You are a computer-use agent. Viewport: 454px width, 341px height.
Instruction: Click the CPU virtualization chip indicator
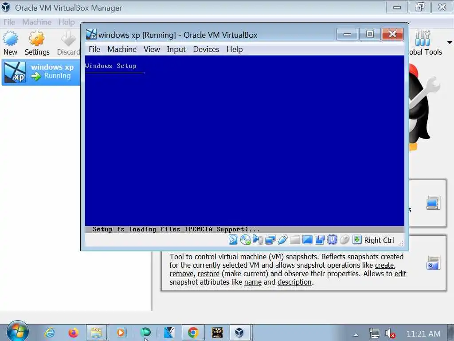click(332, 240)
